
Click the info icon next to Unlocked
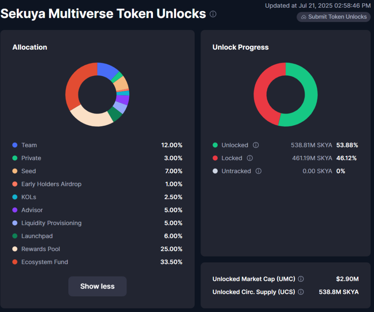256,145
